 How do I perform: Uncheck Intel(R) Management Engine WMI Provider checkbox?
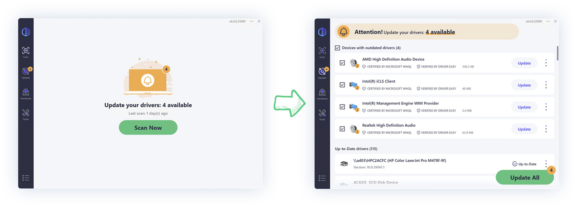click(x=342, y=107)
